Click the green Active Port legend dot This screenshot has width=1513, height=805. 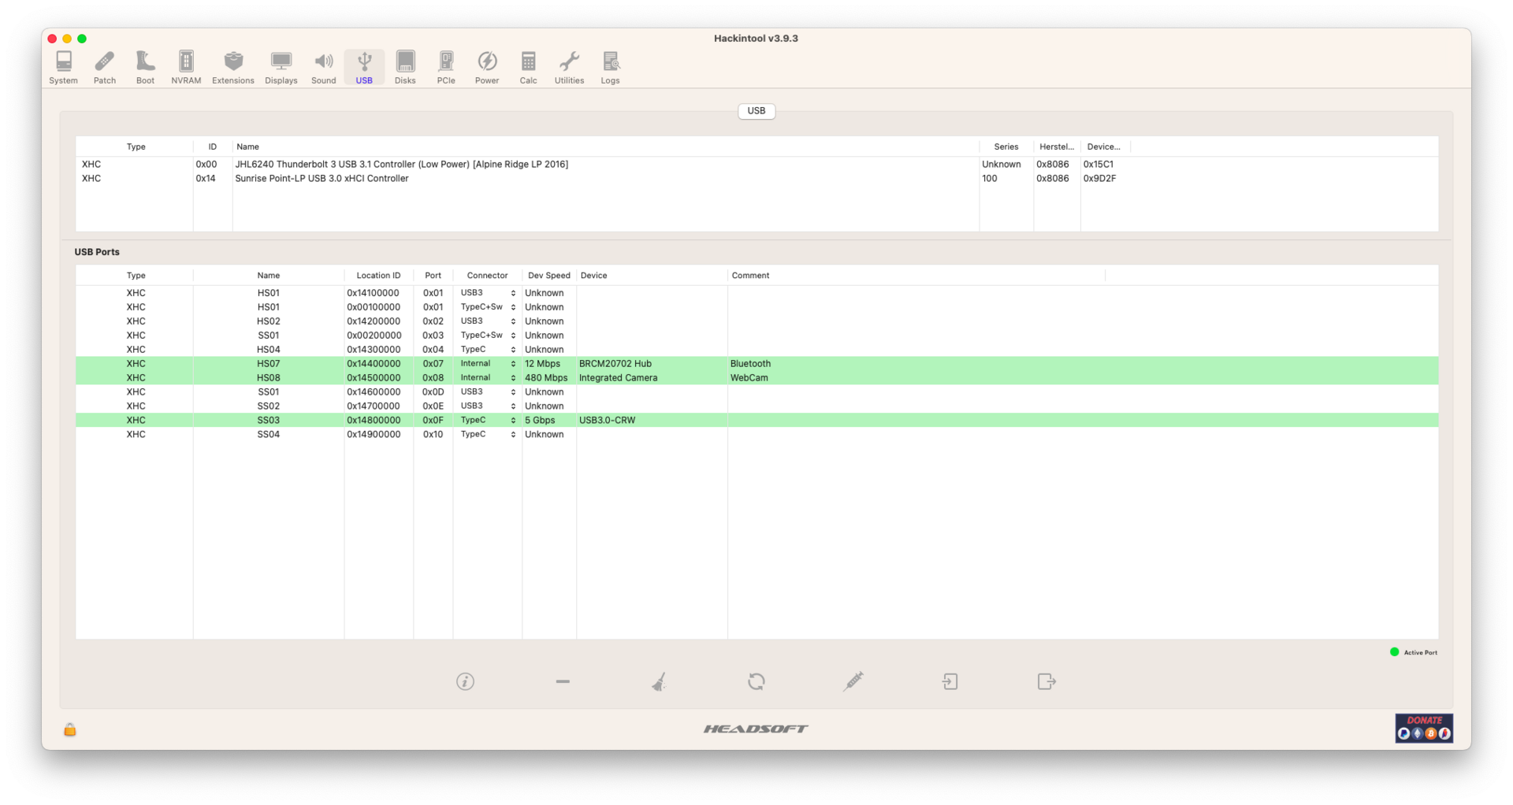(1394, 652)
